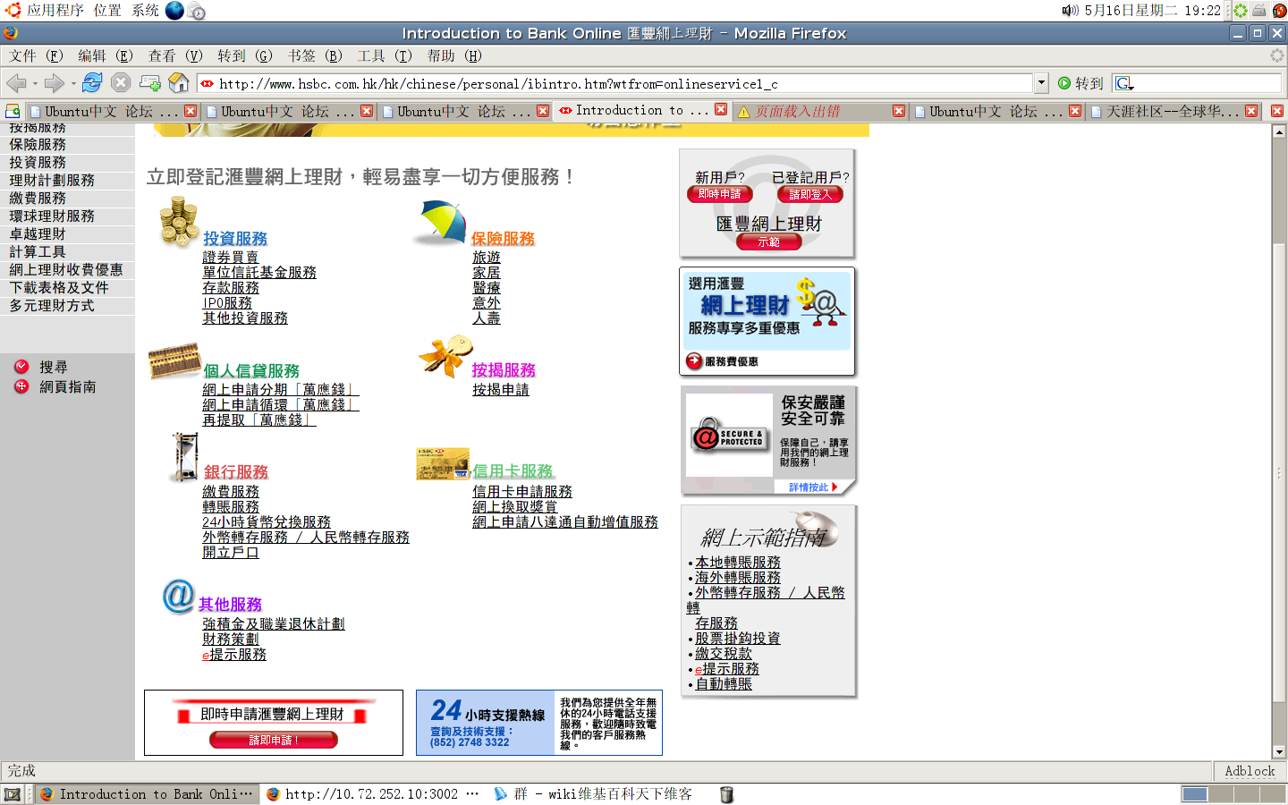
Task: Click the umbrella insurance services icon
Action: tap(440, 223)
